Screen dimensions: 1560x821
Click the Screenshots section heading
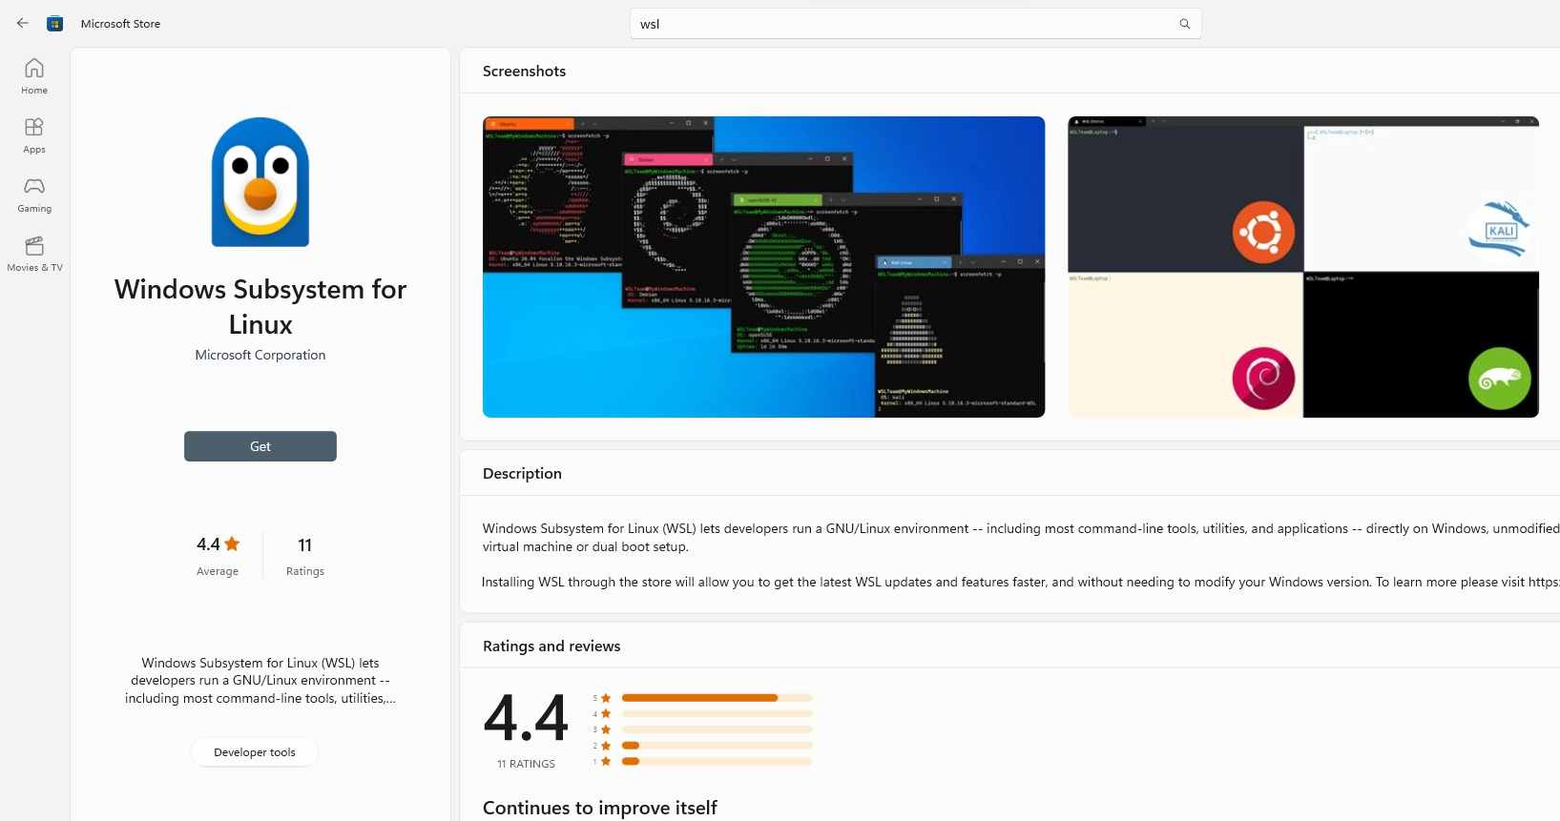pos(524,72)
